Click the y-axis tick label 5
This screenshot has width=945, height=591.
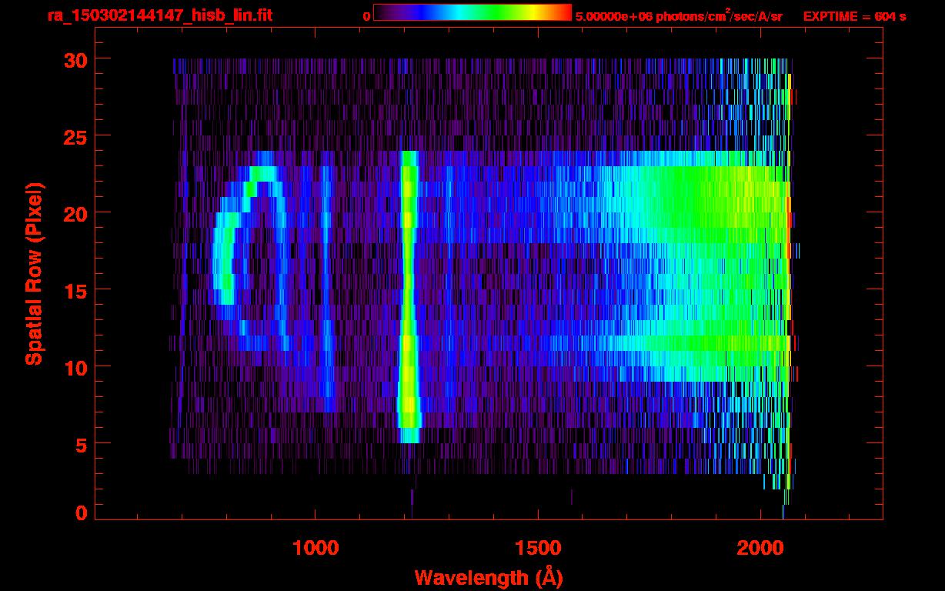point(80,444)
